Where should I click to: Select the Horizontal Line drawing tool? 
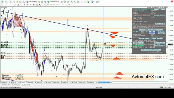[12, 5]
